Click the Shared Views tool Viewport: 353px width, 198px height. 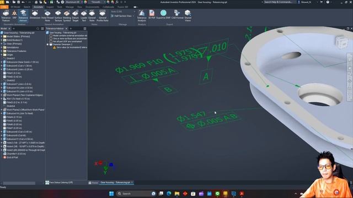tap(188, 16)
